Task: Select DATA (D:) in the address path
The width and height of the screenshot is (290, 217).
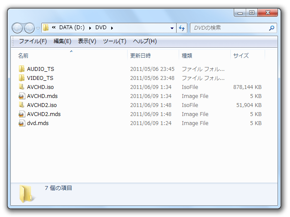Action: click(72, 28)
